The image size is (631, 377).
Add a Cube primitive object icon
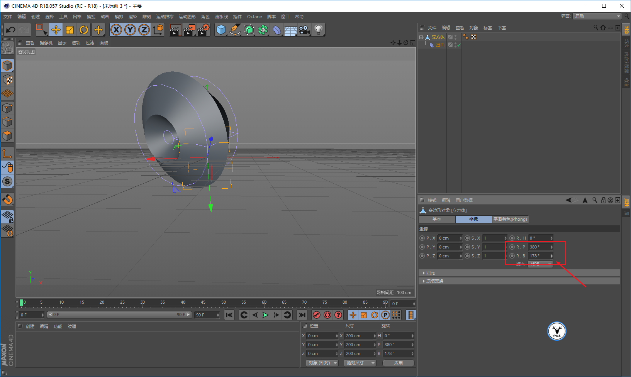pos(221,30)
